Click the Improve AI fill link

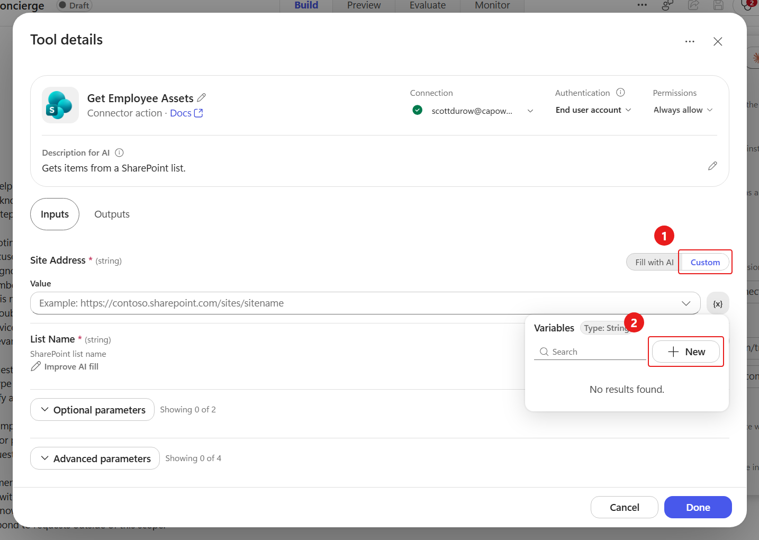[71, 366]
